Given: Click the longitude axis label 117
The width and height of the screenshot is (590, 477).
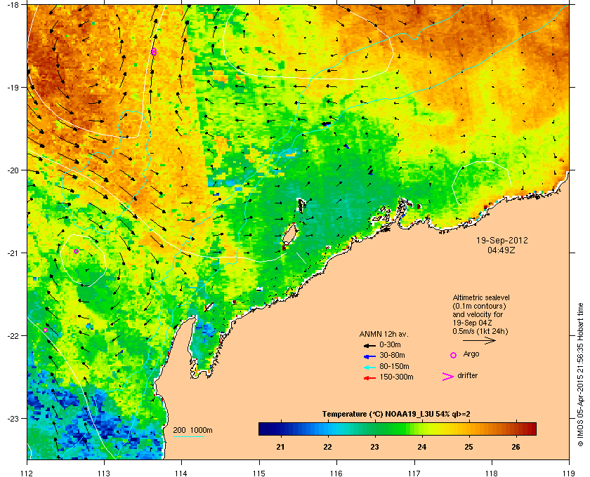Looking at the screenshot, I should [414, 473].
